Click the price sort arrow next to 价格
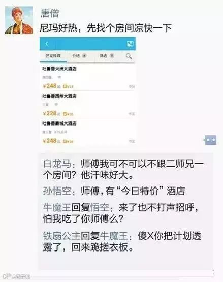The height and width of the screenshot is (282, 223). point(84,55)
